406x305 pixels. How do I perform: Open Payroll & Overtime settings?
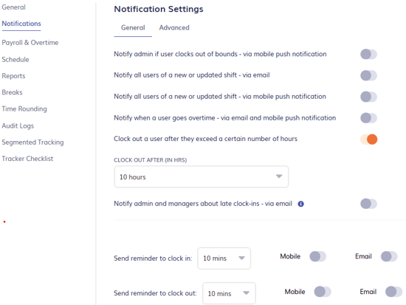coord(30,43)
